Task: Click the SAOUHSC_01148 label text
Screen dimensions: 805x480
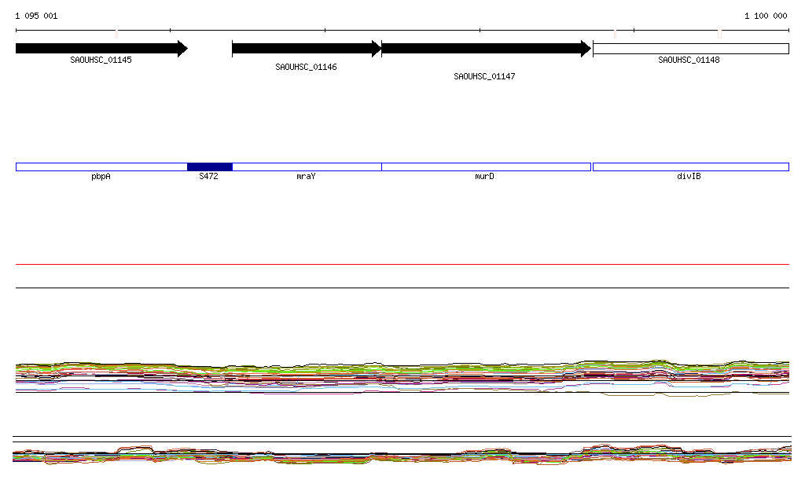Action: 689,60
